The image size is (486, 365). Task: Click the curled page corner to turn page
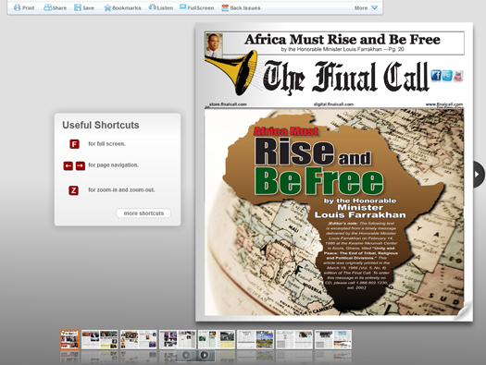pos(464,310)
